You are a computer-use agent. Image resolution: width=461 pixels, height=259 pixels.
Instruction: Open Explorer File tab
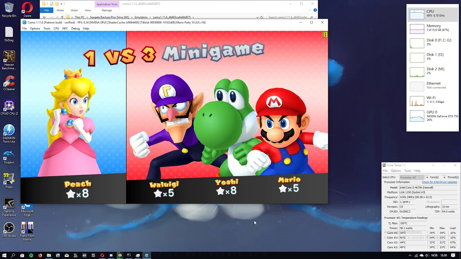pos(46,10)
